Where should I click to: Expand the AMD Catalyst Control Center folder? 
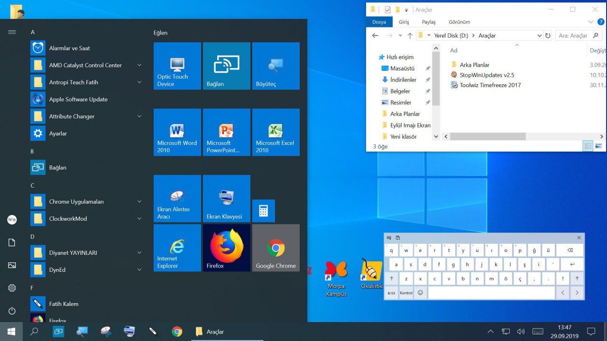click(x=139, y=65)
